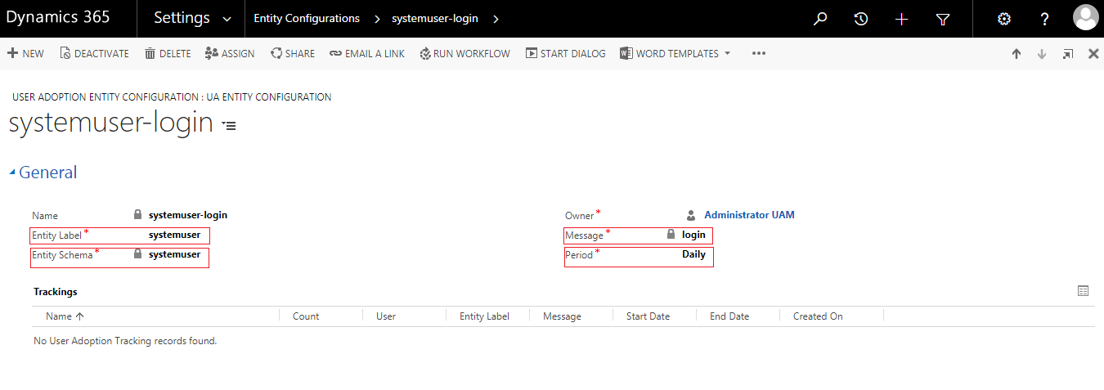The width and height of the screenshot is (1104, 390).
Task: Pop out the form in a new window
Action: pyautogui.click(x=1068, y=54)
